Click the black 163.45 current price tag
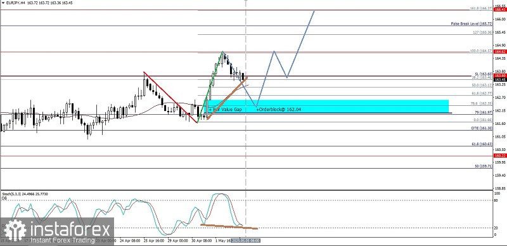 (x=501, y=79)
